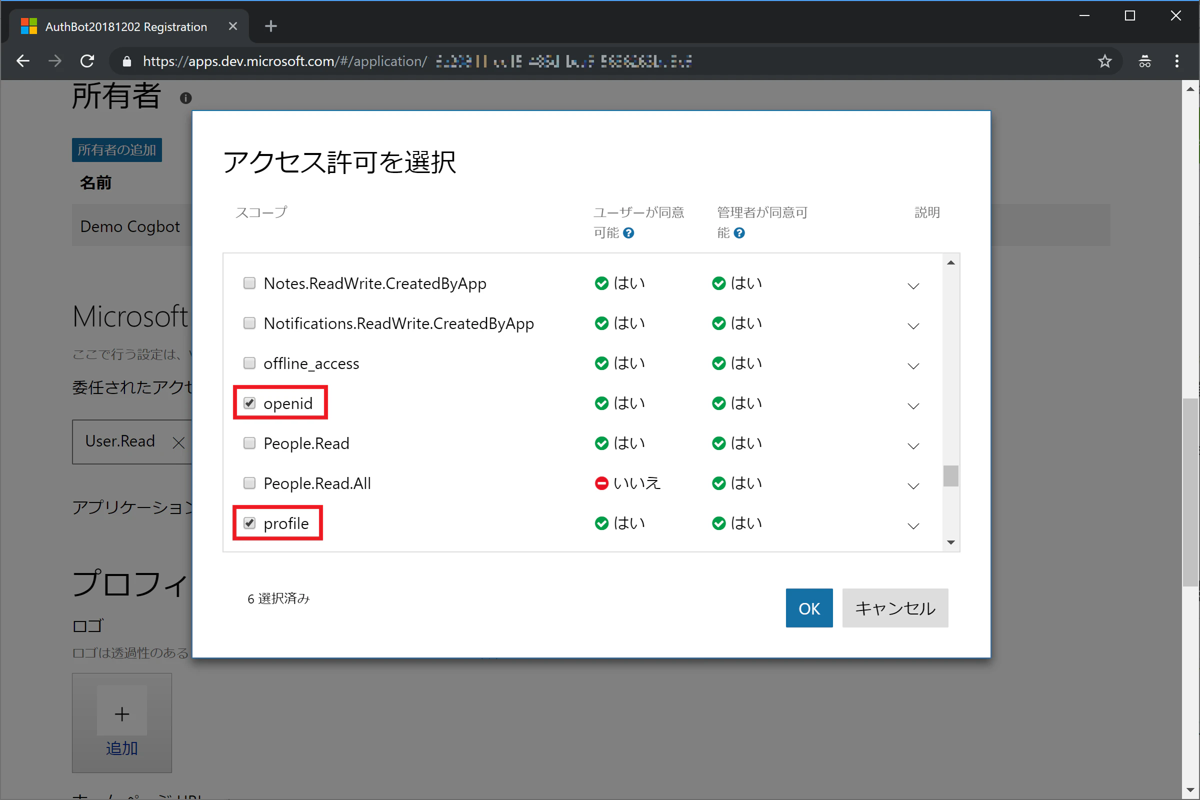The image size is (1200, 800).
Task: Expand description chevron for offline_access
Action: coord(913,366)
